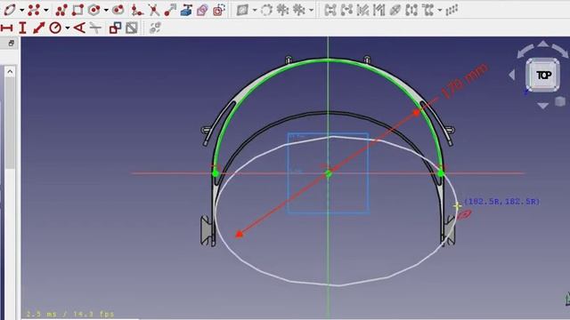The width and height of the screenshot is (570, 320).
Task: Click show/hide internal geometry tool
Action: 395,10
